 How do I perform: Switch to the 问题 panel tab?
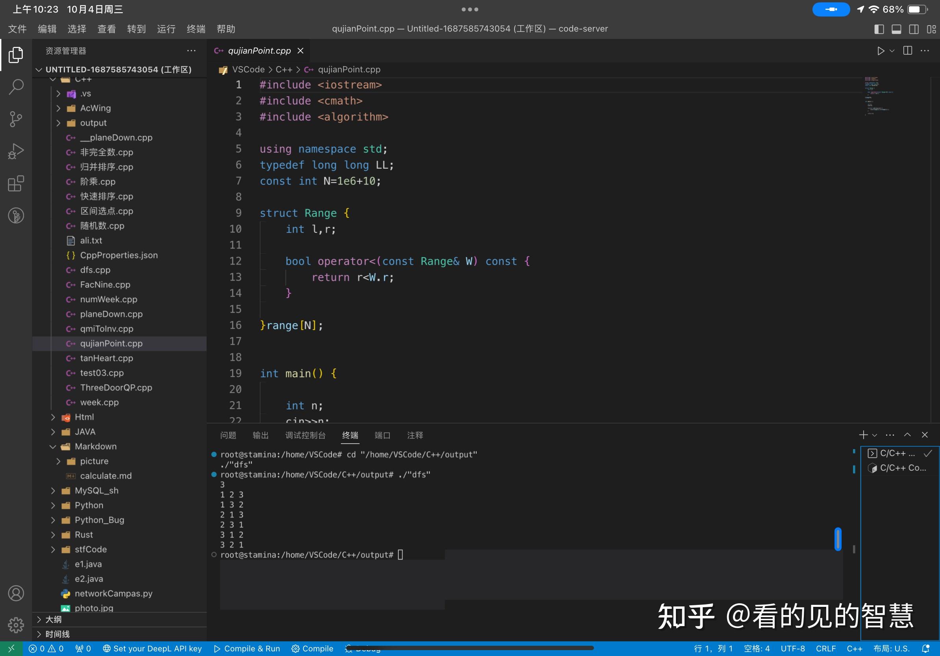(228, 435)
